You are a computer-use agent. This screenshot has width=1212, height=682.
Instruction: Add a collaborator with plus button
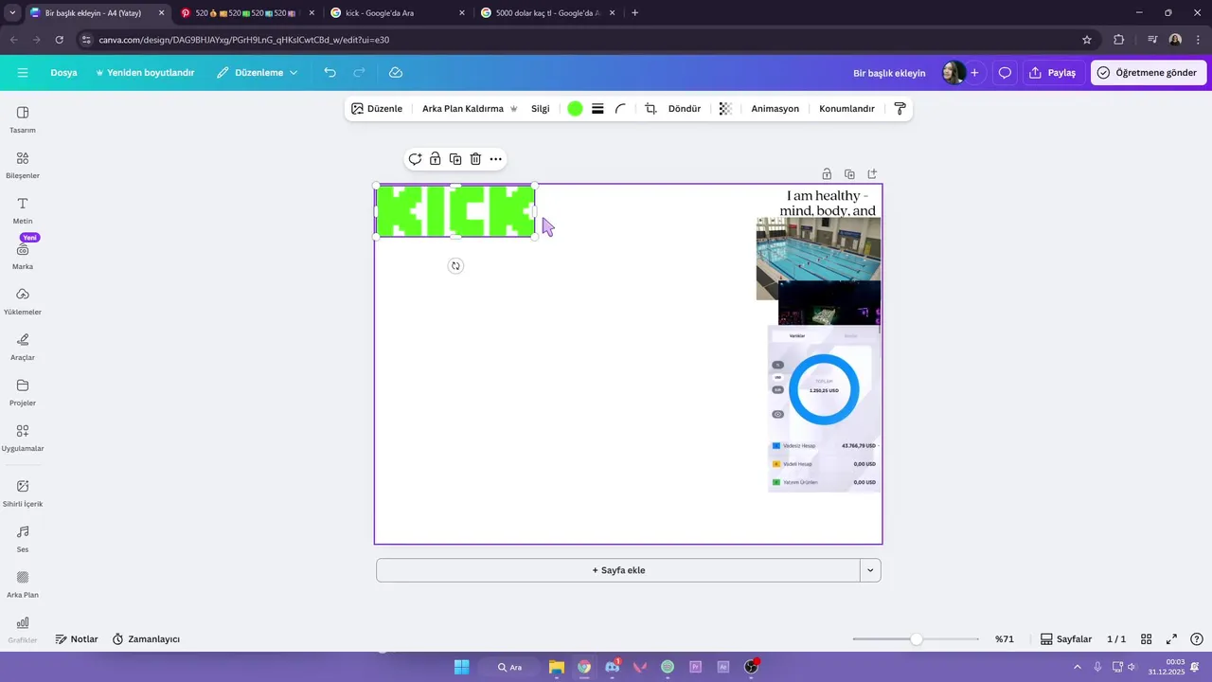(974, 73)
